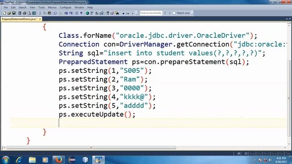
Task: Expand the find toolbar options chevron
Action: click(x=192, y=13)
